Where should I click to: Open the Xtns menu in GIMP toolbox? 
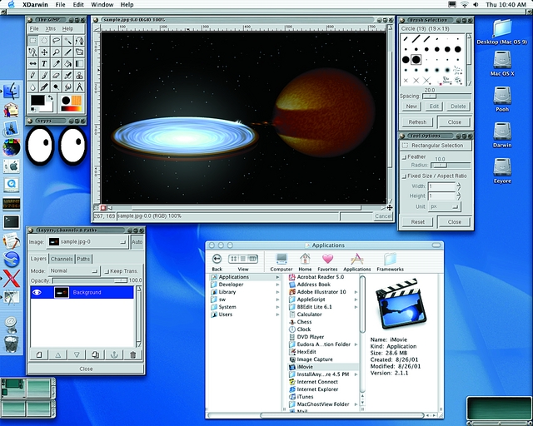(51, 28)
